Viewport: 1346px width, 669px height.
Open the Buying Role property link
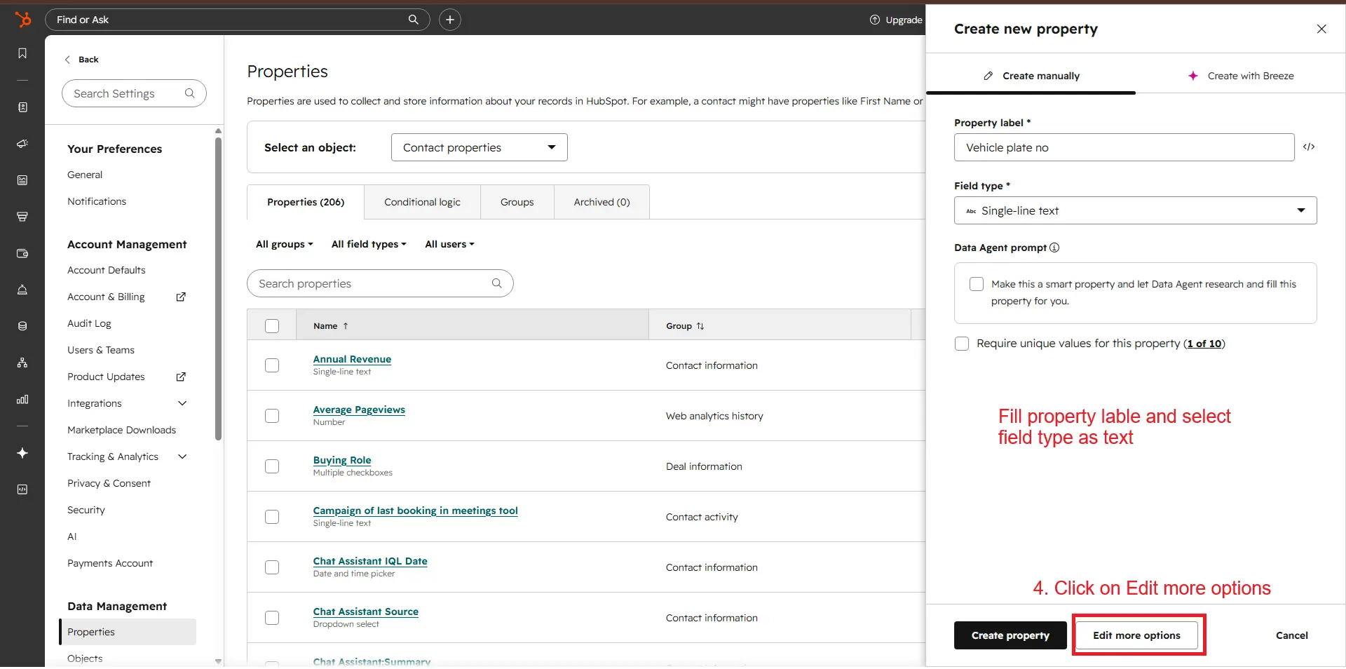(342, 460)
